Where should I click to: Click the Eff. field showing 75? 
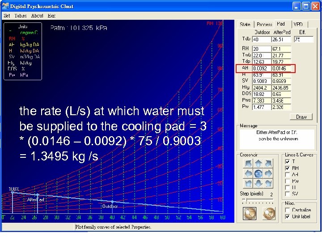304,39
